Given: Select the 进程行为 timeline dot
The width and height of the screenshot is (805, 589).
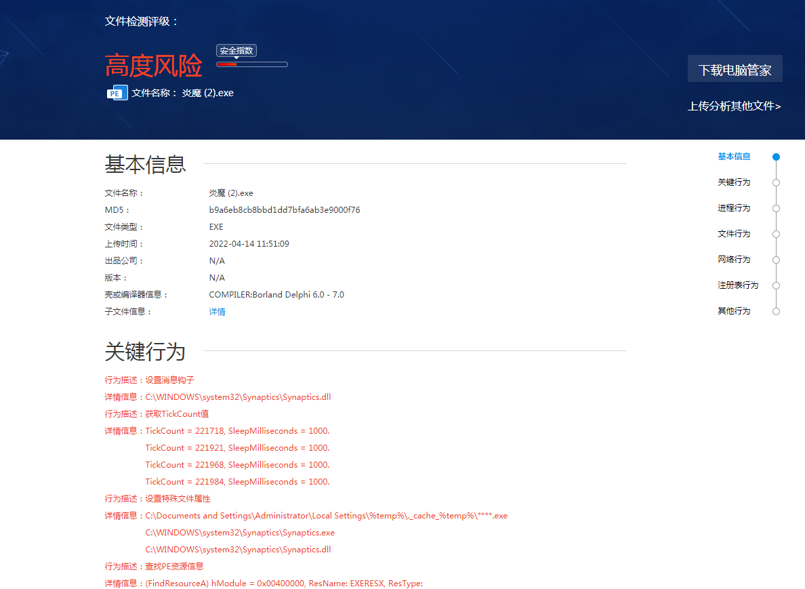Looking at the screenshot, I should 777,209.
